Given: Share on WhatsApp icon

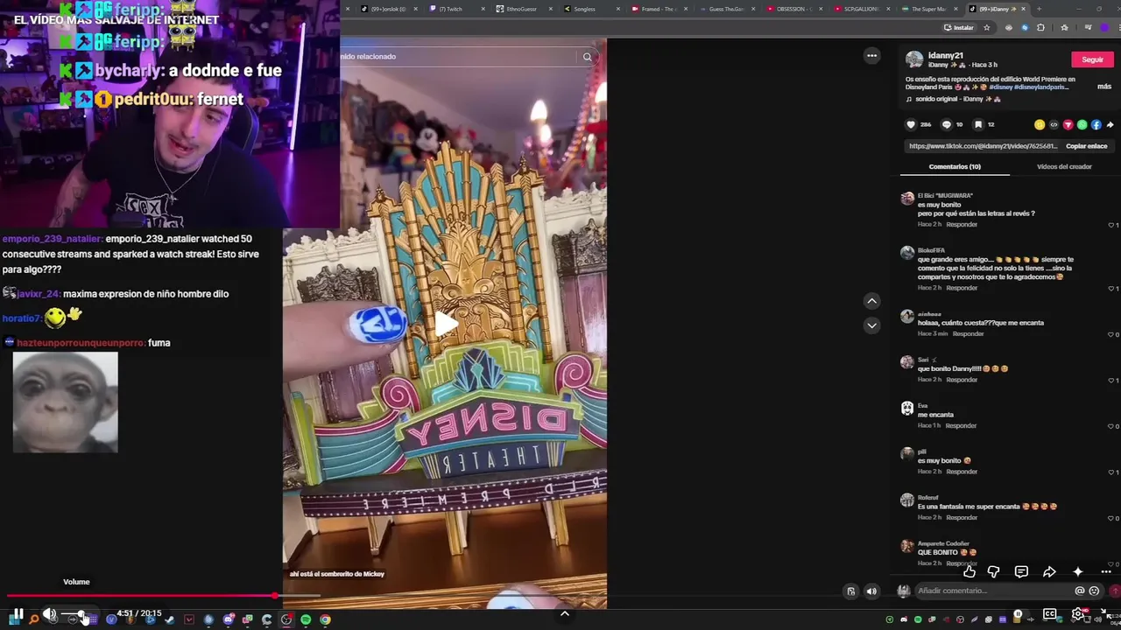Looking at the screenshot, I should tap(1082, 125).
